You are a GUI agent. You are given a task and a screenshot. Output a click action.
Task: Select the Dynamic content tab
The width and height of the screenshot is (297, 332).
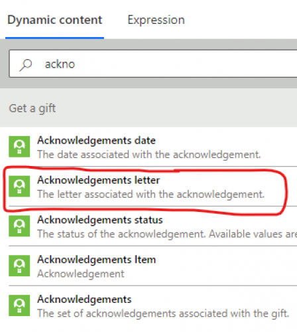coord(54,20)
